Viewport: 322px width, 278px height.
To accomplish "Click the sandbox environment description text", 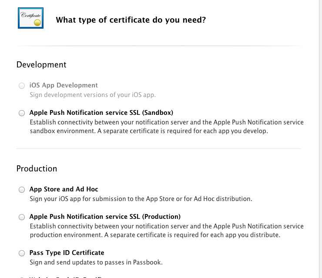I will pyautogui.click(x=167, y=127).
